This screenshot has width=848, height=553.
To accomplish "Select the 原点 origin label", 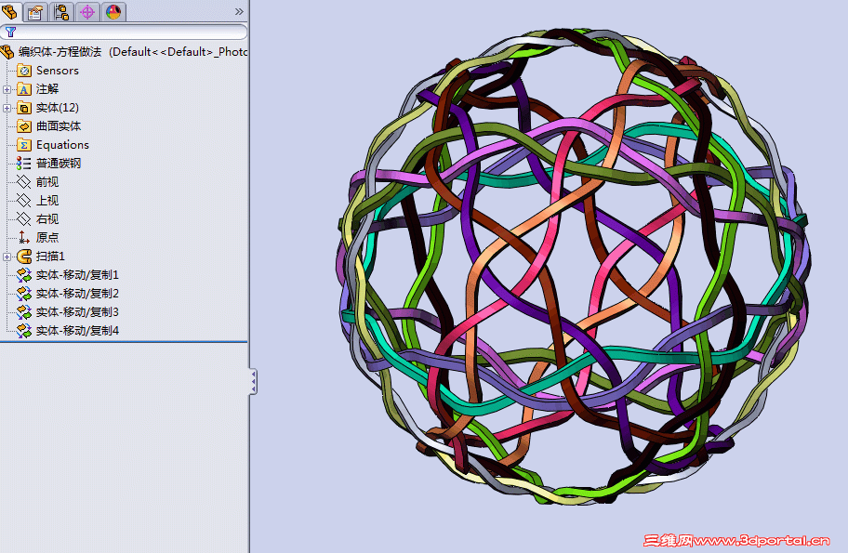I will pyautogui.click(x=47, y=237).
